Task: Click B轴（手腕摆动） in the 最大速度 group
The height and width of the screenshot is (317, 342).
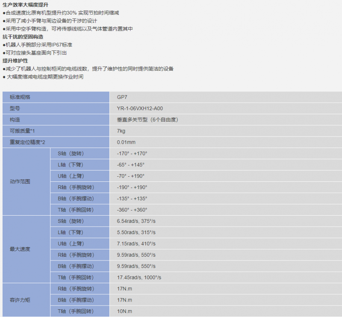Action: tap(80, 267)
